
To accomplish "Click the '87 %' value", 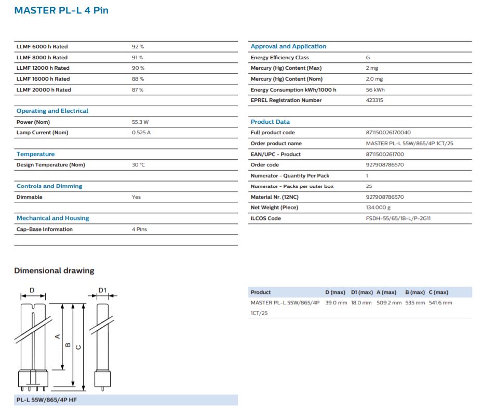I will [138, 90].
